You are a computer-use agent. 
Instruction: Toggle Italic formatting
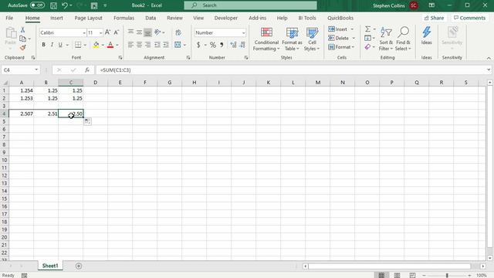coord(52,45)
